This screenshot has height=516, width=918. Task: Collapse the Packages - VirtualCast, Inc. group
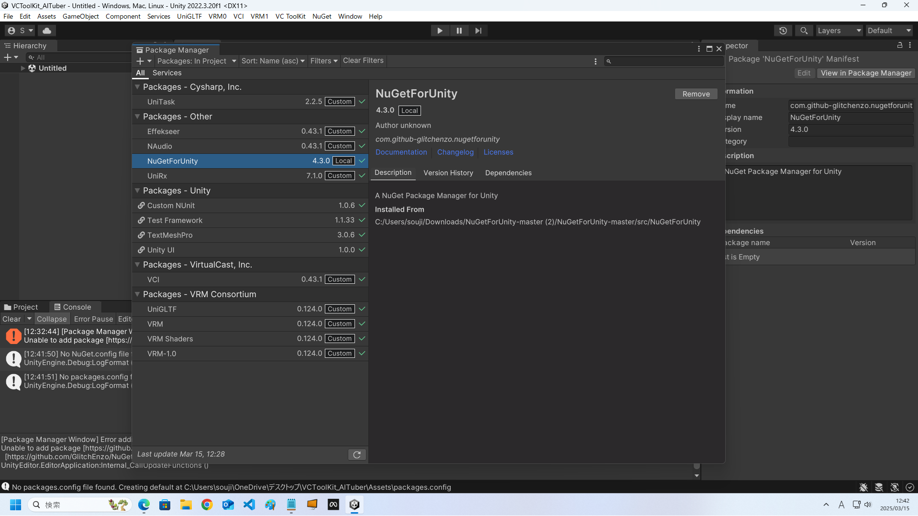(137, 265)
